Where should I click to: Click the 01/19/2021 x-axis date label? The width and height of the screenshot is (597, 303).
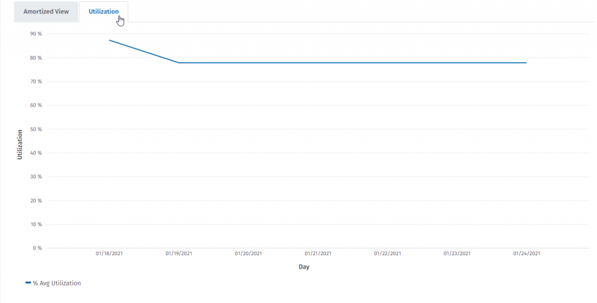179,253
